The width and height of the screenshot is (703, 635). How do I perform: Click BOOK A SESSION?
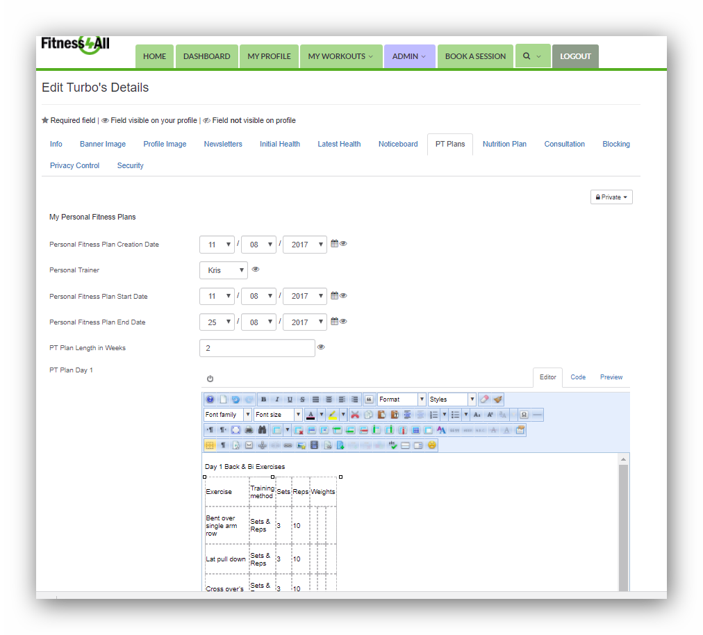475,56
